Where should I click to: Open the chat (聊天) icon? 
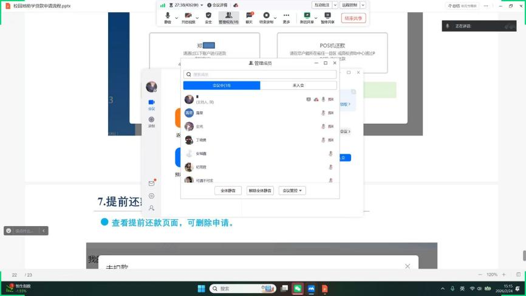pyautogui.click(x=249, y=15)
